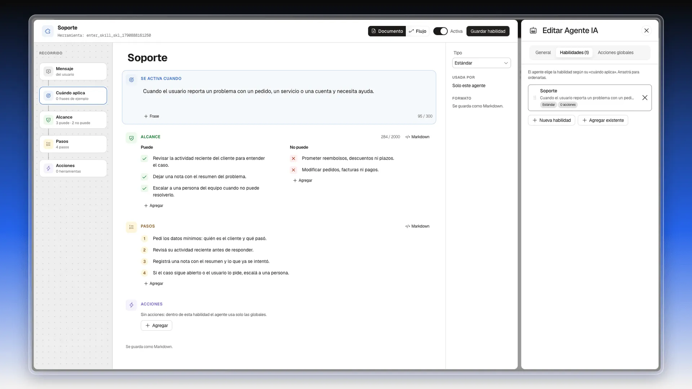This screenshot has width=692, height=389.
Task: Click Agregar under the No puede list
Action: click(x=303, y=180)
